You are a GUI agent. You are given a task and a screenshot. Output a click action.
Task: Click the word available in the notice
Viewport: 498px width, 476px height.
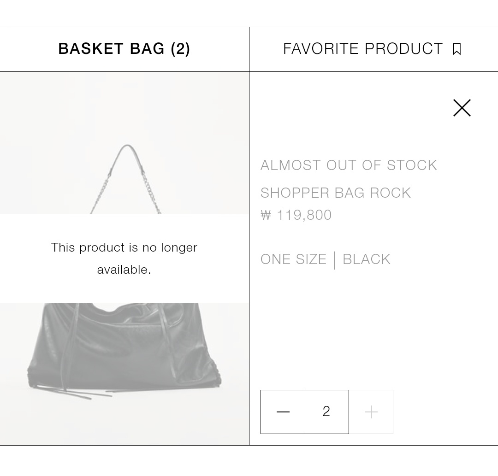(124, 270)
